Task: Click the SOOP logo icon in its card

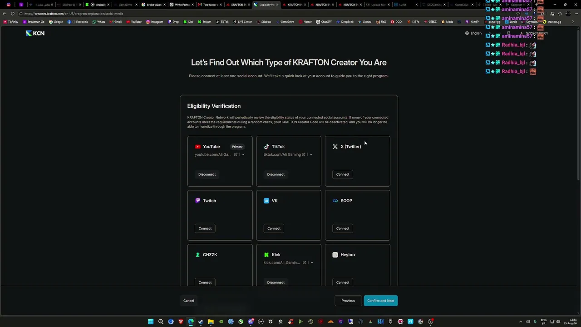Action: pyautogui.click(x=335, y=201)
